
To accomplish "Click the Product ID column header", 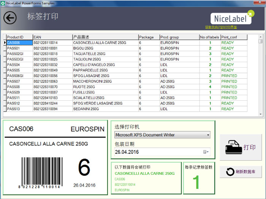I will coord(19,37).
